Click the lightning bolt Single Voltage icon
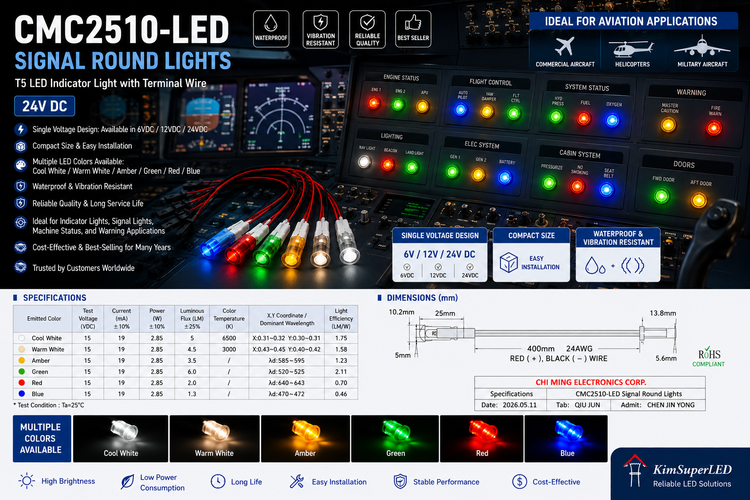Viewport: 750px width, 500px height. (21, 129)
